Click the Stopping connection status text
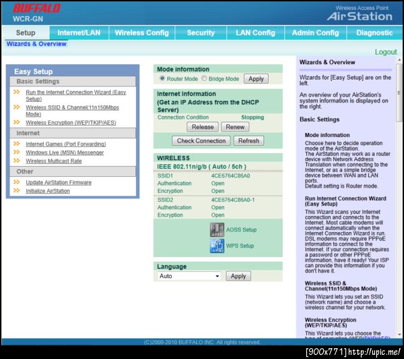Viewport: 404px width, 359px height. click(252, 117)
